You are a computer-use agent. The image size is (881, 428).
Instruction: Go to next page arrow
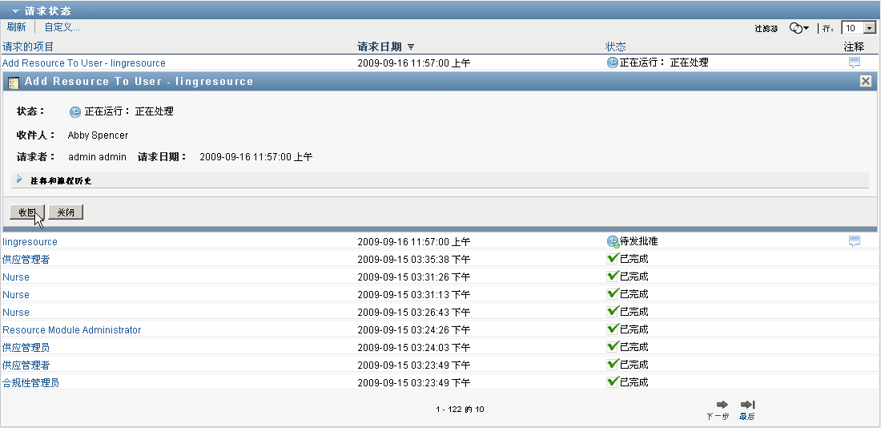point(722,405)
